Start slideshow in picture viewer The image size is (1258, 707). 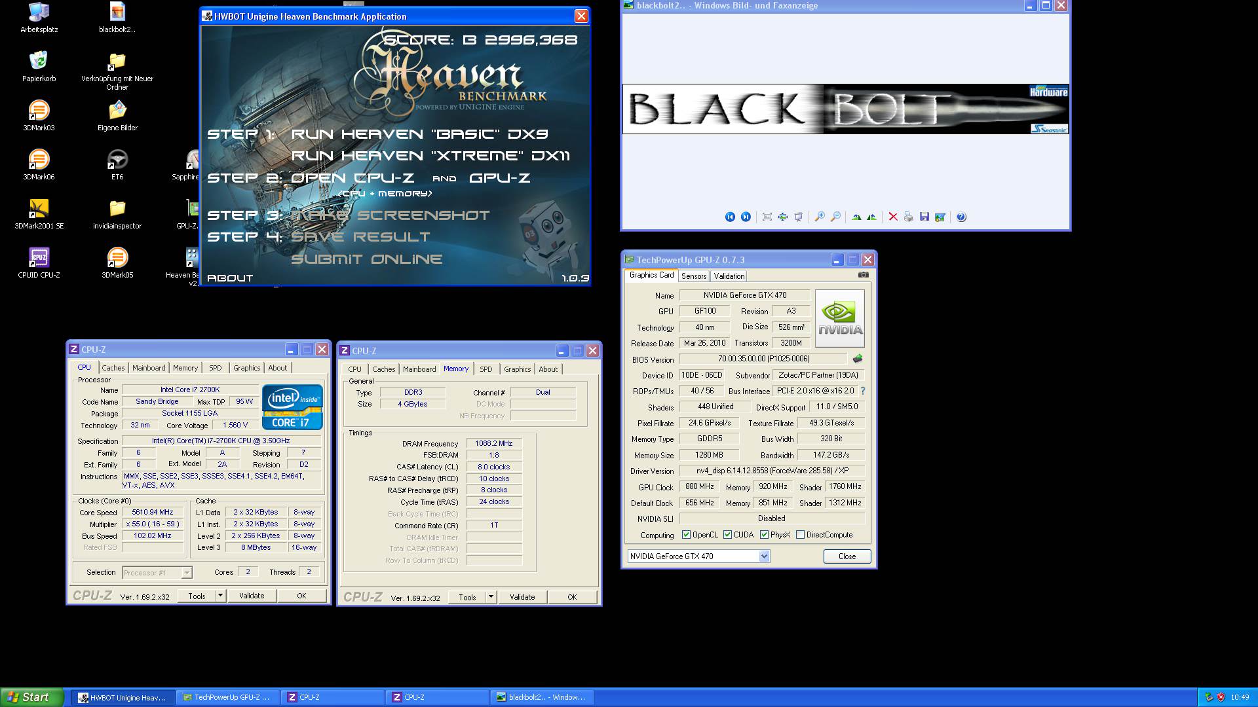(799, 217)
